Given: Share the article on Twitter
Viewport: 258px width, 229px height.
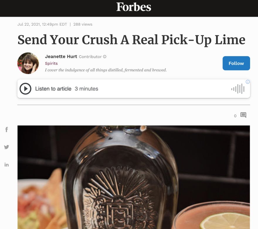Looking at the screenshot, I should click(6, 147).
